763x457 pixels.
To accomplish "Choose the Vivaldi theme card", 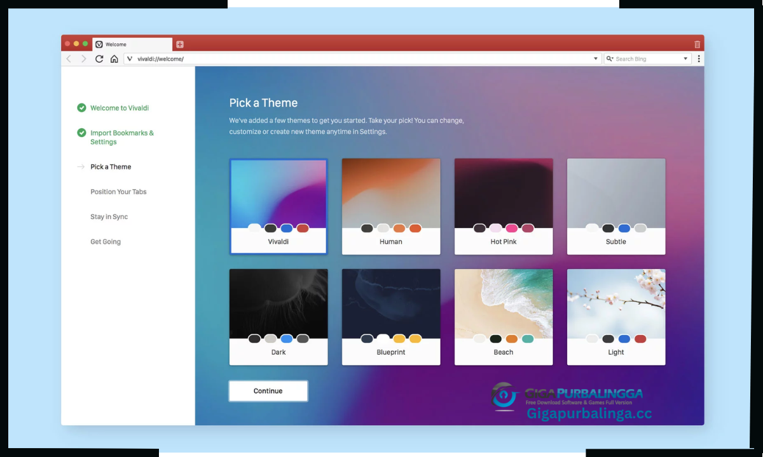I will pos(278,206).
